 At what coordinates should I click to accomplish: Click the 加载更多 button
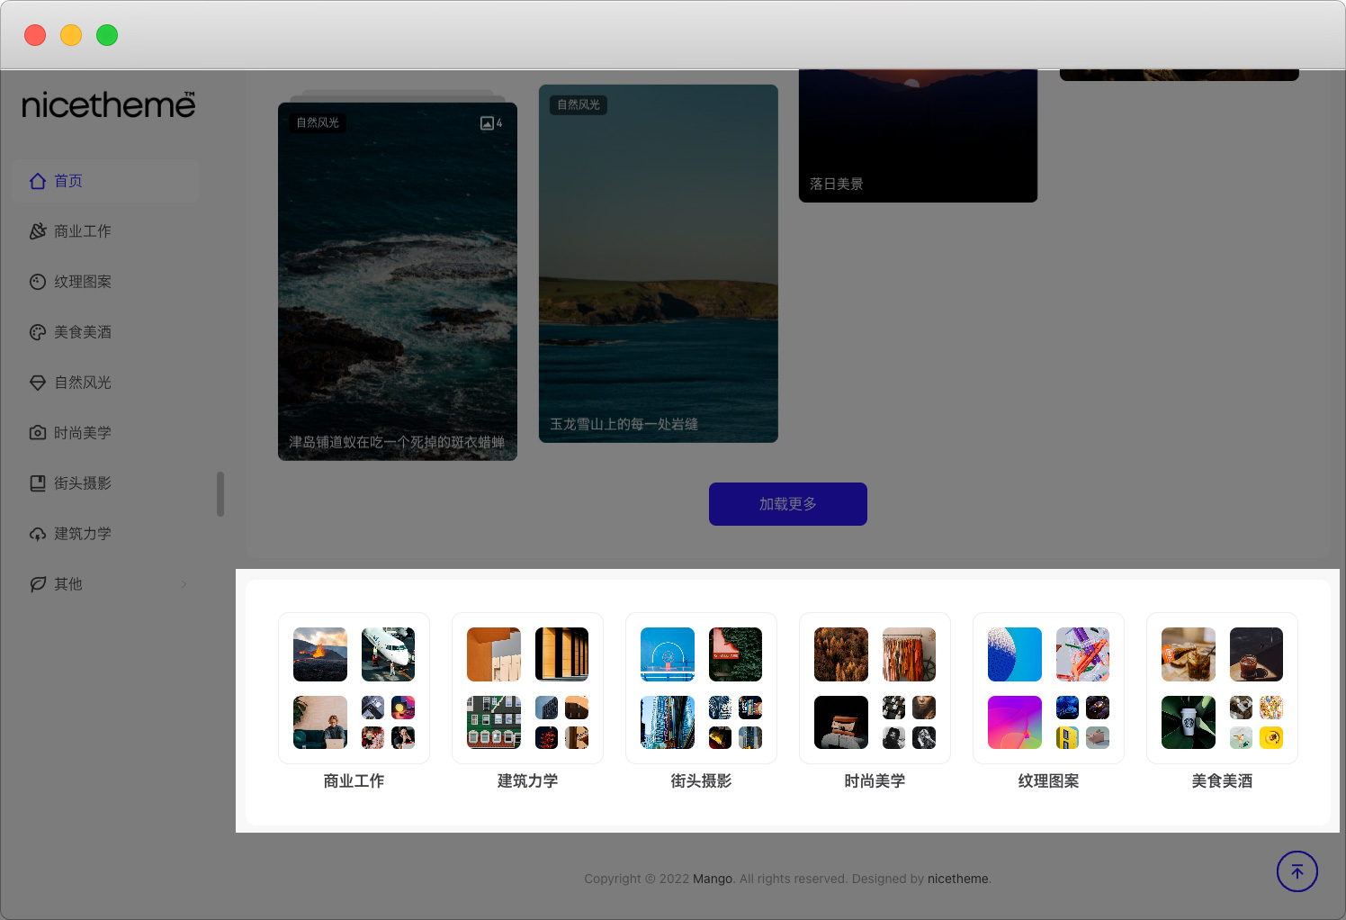pyautogui.click(x=788, y=504)
